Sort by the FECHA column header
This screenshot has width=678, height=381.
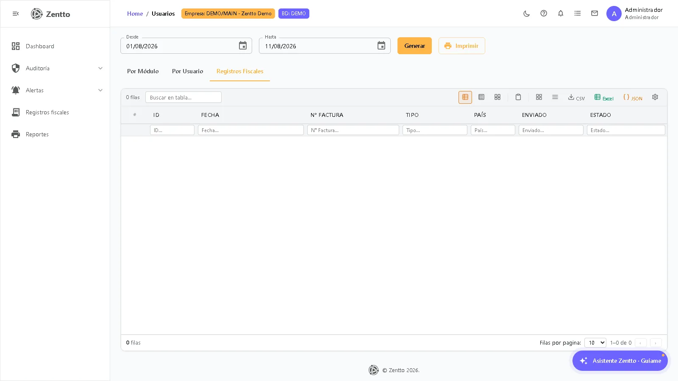tap(210, 115)
